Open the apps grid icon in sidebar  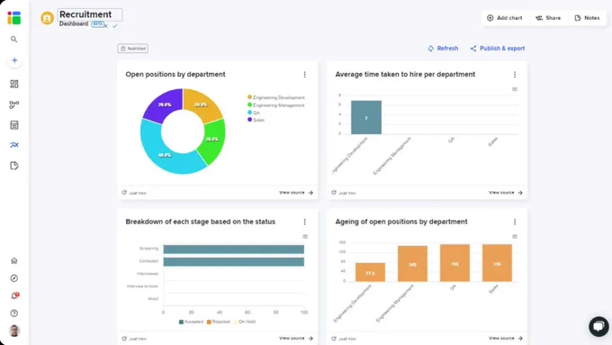14,84
